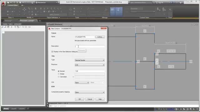Switch to the Model layout tab

[6, 109]
